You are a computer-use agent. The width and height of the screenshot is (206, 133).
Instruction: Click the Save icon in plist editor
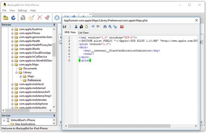coord(65,26)
